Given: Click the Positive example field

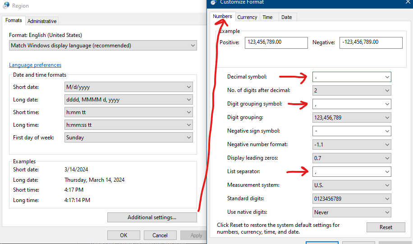Looking at the screenshot, I should tap(276, 43).
